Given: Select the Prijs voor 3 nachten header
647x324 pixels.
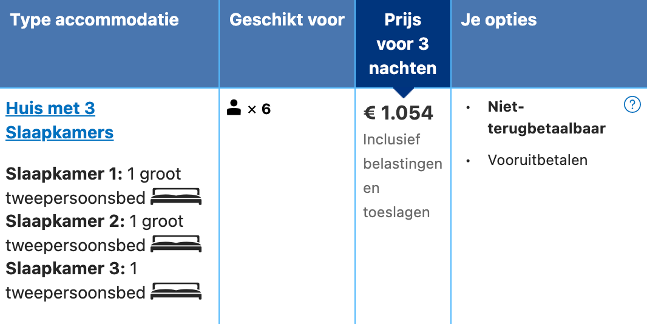Looking at the screenshot, I should tap(403, 44).
